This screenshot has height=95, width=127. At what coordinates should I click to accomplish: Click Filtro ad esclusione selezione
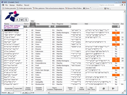coord(55,8)
